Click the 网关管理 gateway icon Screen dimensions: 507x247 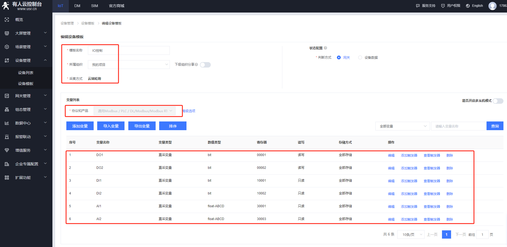(7, 96)
